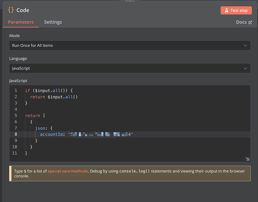Image resolution: width=258 pixels, height=202 pixels.
Task: Click code line 'return $input.all()'
Action: (54, 97)
